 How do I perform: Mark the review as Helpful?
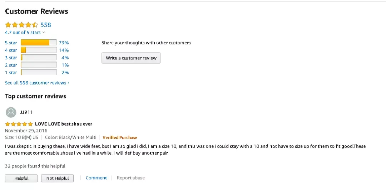click(21, 178)
